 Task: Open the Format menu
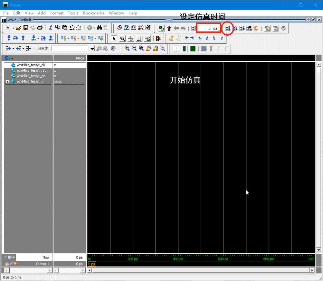tap(57, 13)
